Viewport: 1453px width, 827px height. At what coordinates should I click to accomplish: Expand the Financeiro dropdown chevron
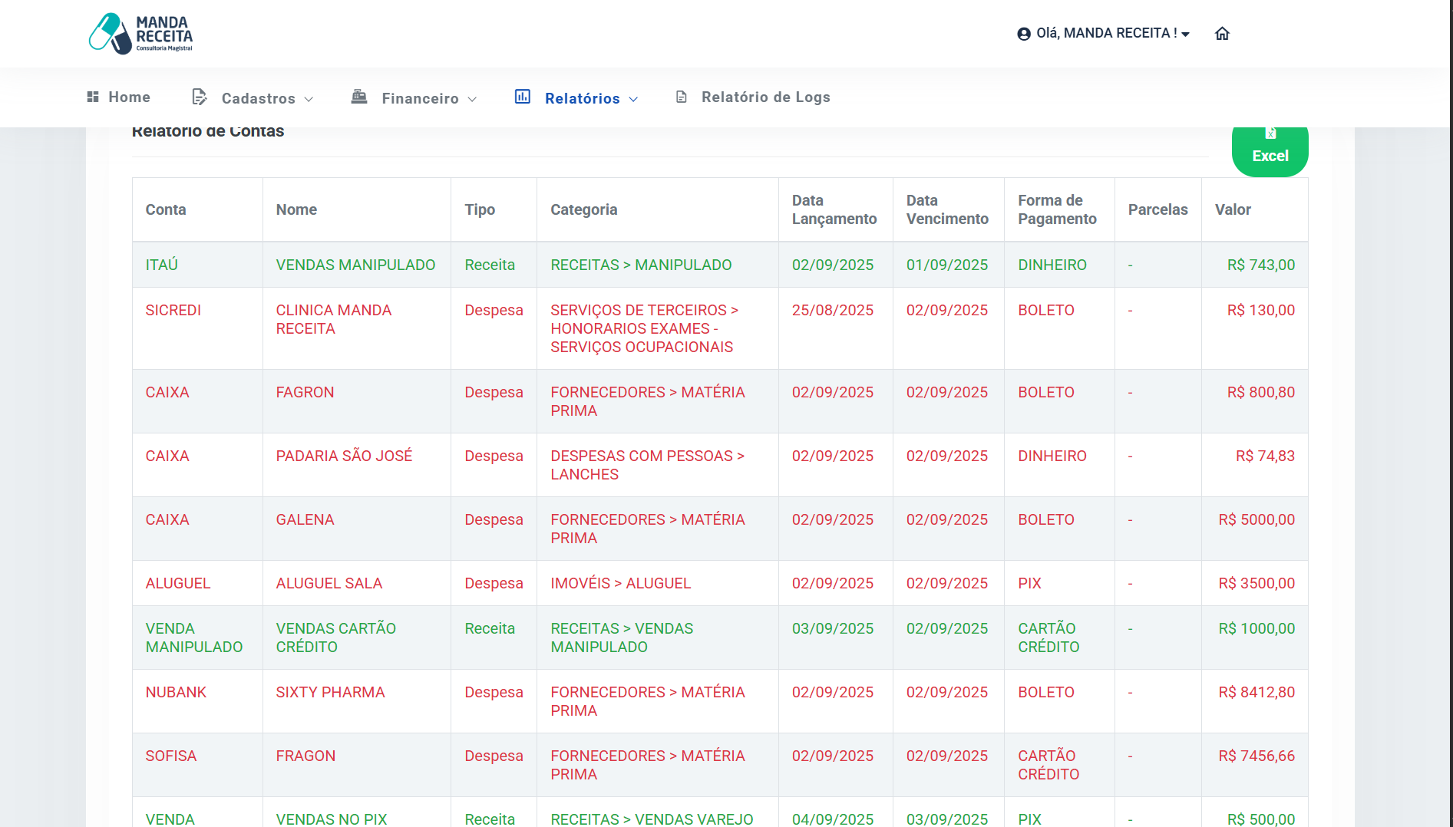[472, 99]
